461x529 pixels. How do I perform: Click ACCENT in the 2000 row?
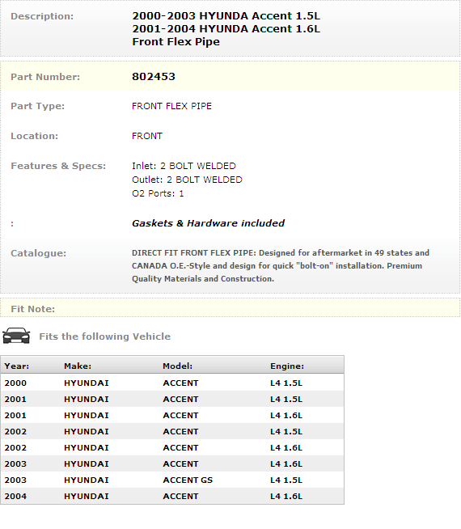(180, 383)
